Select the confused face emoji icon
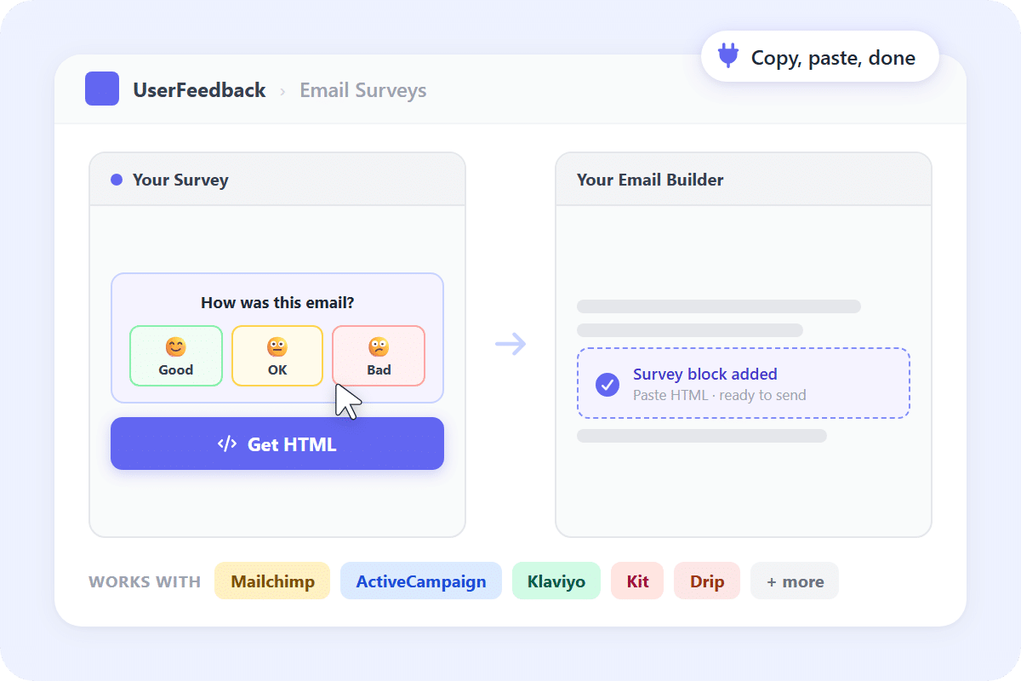The height and width of the screenshot is (681, 1021). (379, 346)
